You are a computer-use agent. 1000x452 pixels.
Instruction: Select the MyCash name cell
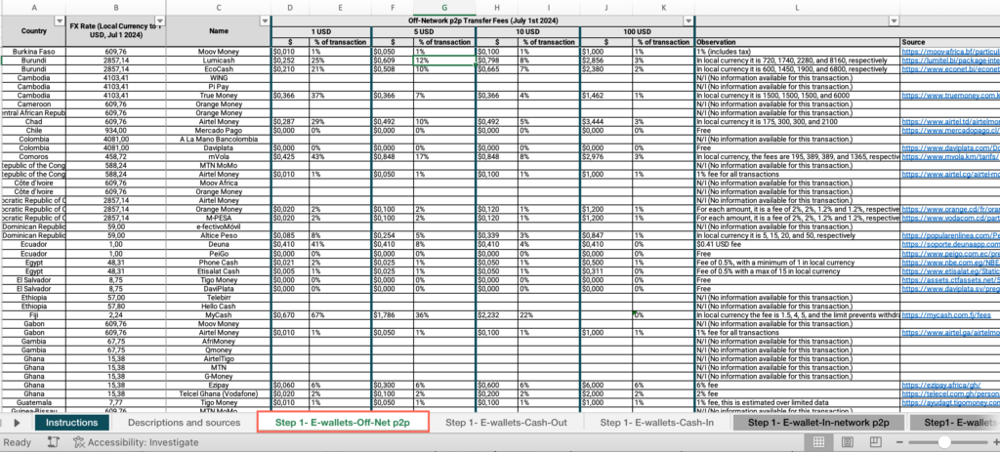tap(219, 315)
